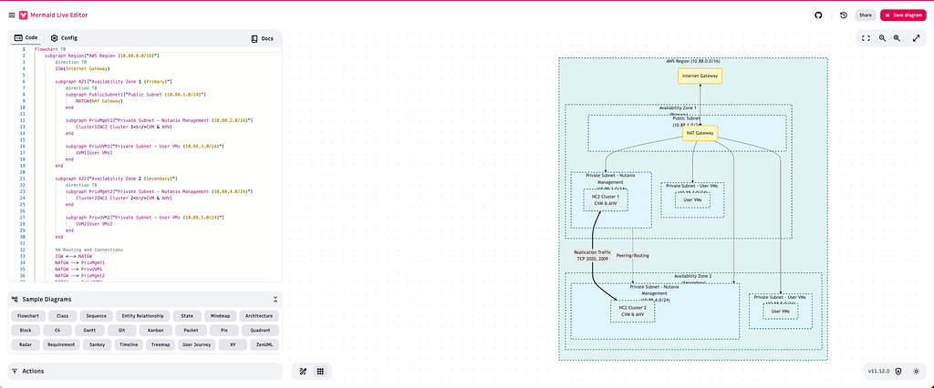Place cursor on 'IGW(Internet Gateway)' code line
934x388 pixels.
[81, 68]
